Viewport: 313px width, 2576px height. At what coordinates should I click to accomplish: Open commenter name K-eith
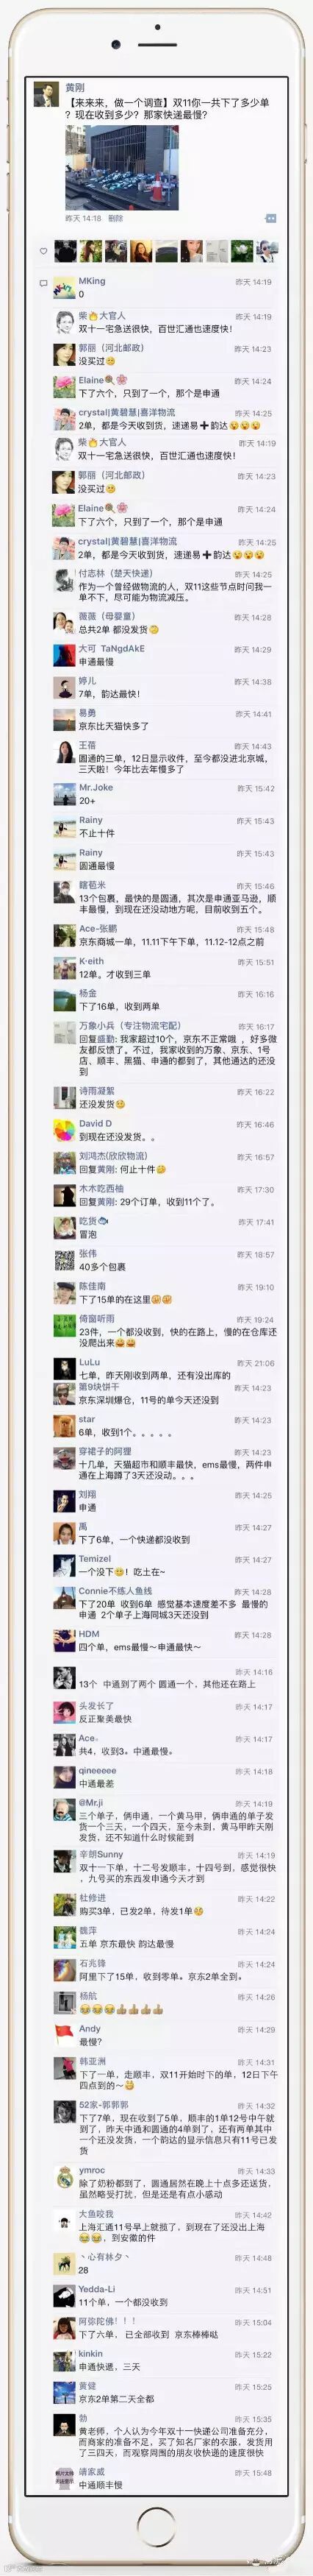(90, 962)
